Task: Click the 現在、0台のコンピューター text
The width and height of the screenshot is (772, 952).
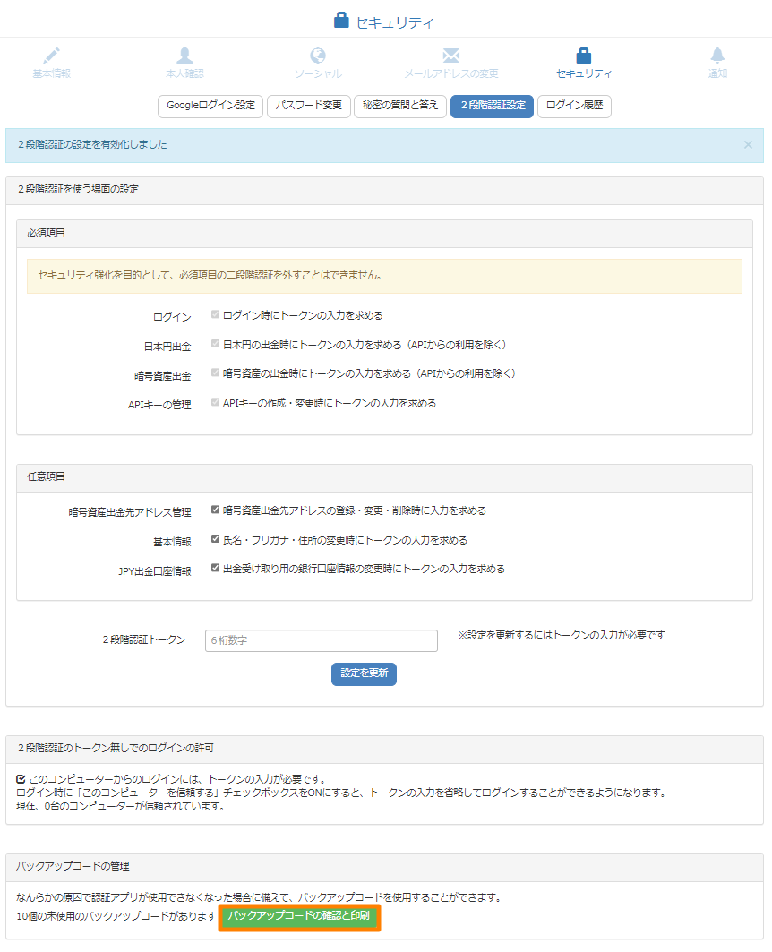Action: click(120, 806)
